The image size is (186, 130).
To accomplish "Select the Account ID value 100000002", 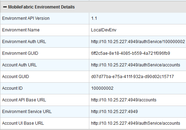I will [102, 88].
